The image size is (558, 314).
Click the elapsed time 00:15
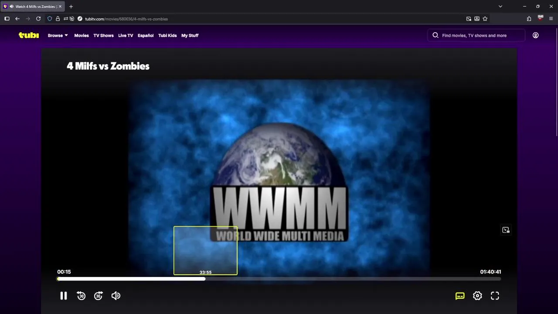[64, 272]
